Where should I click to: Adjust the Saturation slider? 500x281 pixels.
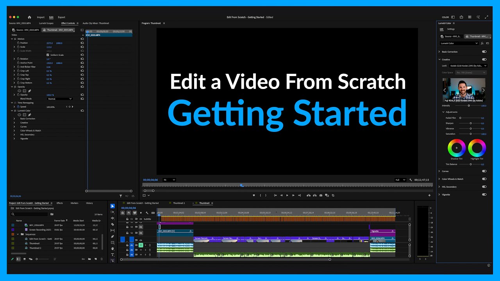[471, 134]
